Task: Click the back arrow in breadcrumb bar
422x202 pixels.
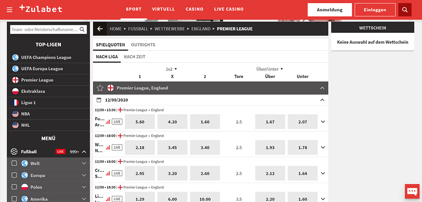Action: coord(100,29)
